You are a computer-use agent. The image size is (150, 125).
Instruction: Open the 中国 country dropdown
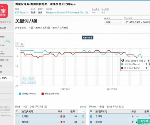[113, 22]
